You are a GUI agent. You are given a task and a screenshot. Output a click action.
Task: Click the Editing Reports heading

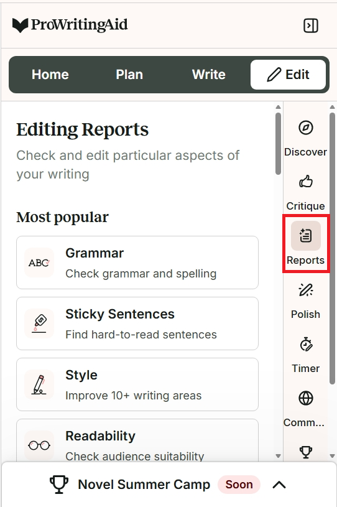(83, 130)
